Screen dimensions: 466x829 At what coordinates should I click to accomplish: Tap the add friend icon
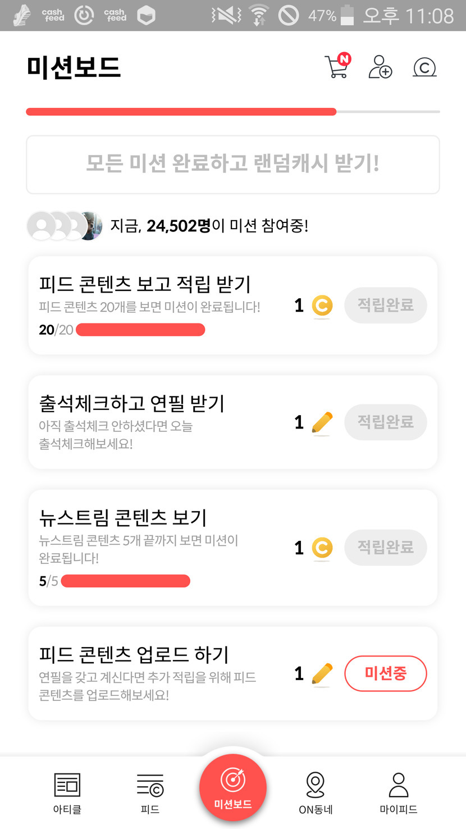380,67
